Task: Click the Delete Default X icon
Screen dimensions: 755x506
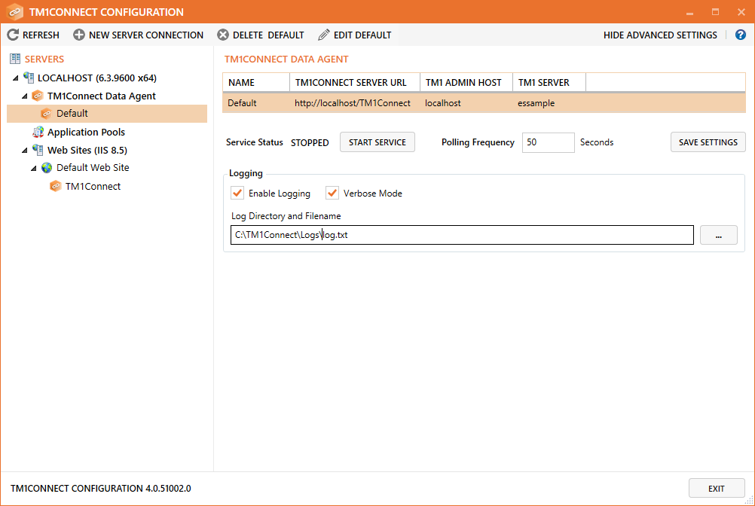Action: point(223,35)
